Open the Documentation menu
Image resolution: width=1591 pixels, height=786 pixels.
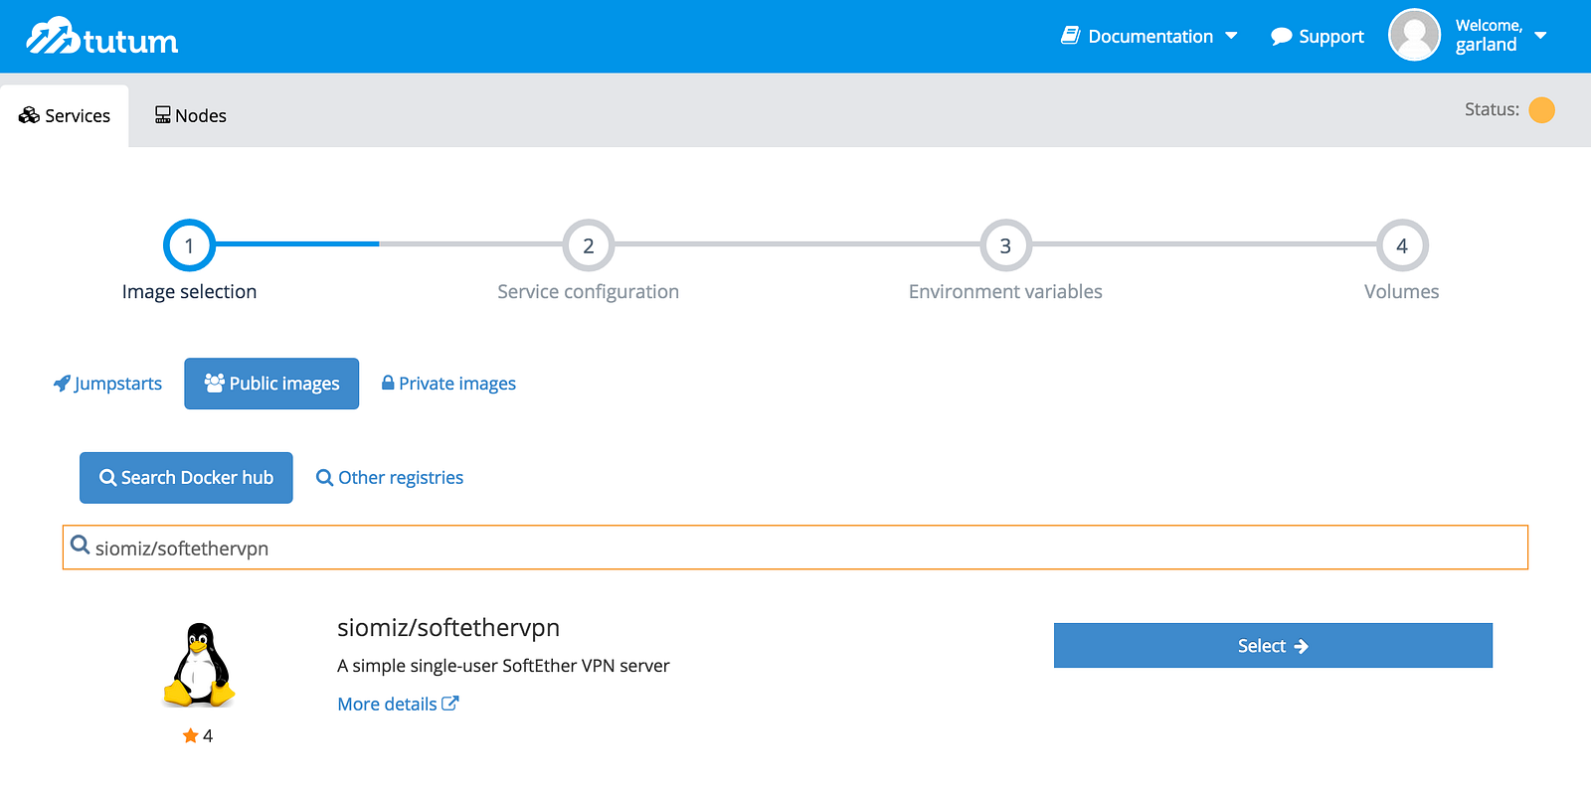pos(1149,37)
